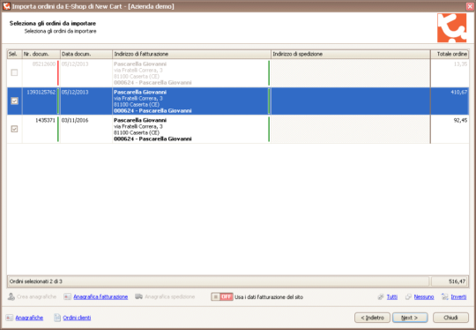Viewport: 476px width, 330px height.
Task: Click document number 1393125762
Action: [41, 92]
